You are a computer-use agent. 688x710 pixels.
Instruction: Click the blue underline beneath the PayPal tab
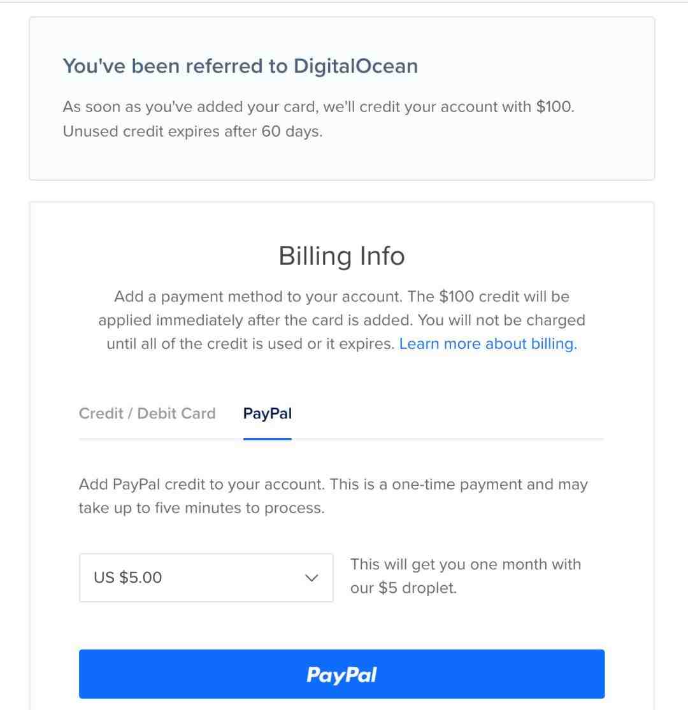point(267,439)
